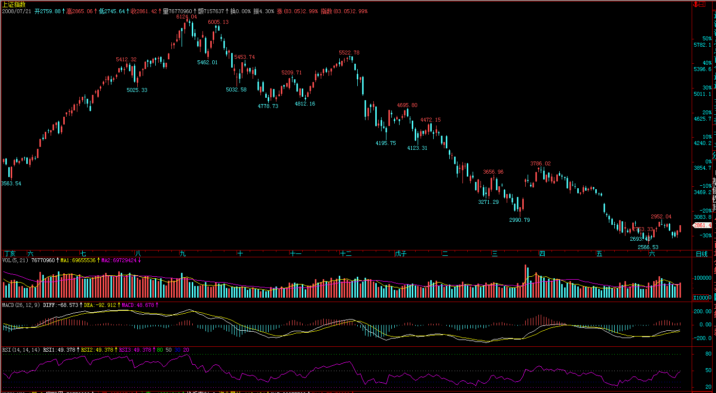Click the RSI(14,14,14) indicator label
The image size is (716, 393).
coord(21,349)
